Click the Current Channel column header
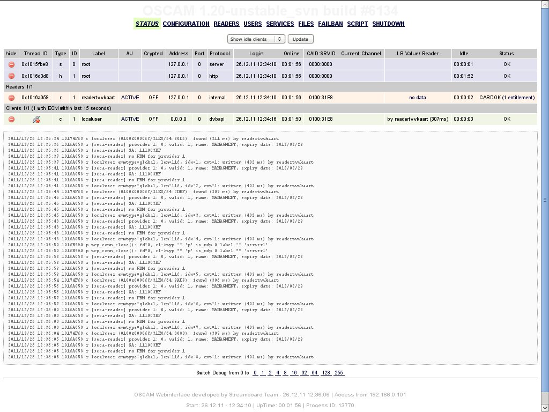 pyautogui.click(x=361, y=54)
